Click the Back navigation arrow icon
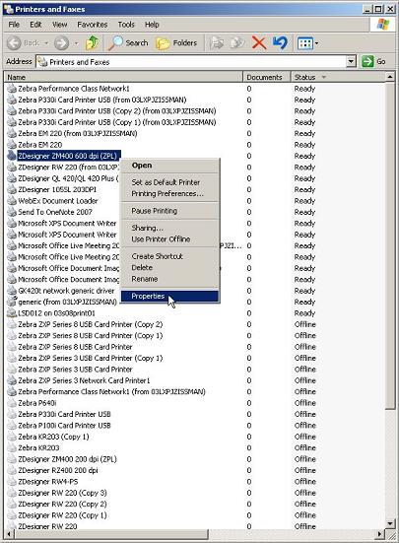The width and height of the screenshot is (399, 543). [14, 43]
